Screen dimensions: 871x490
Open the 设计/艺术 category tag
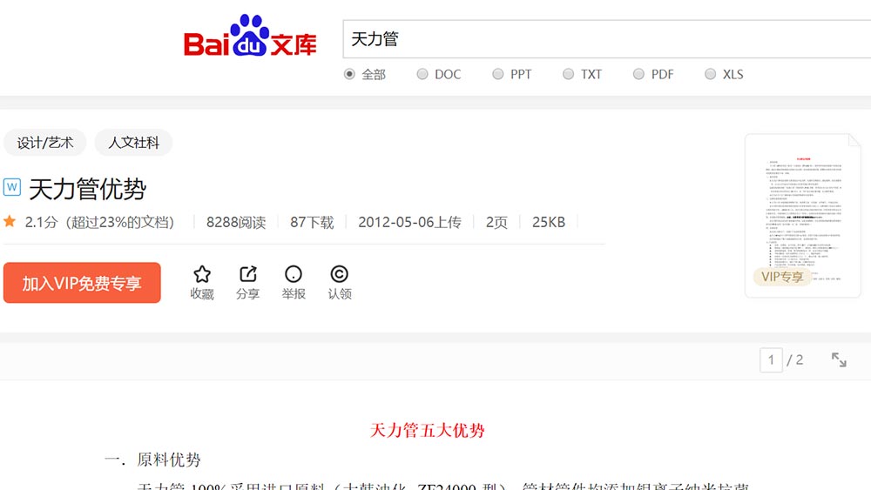pos(45,143)
